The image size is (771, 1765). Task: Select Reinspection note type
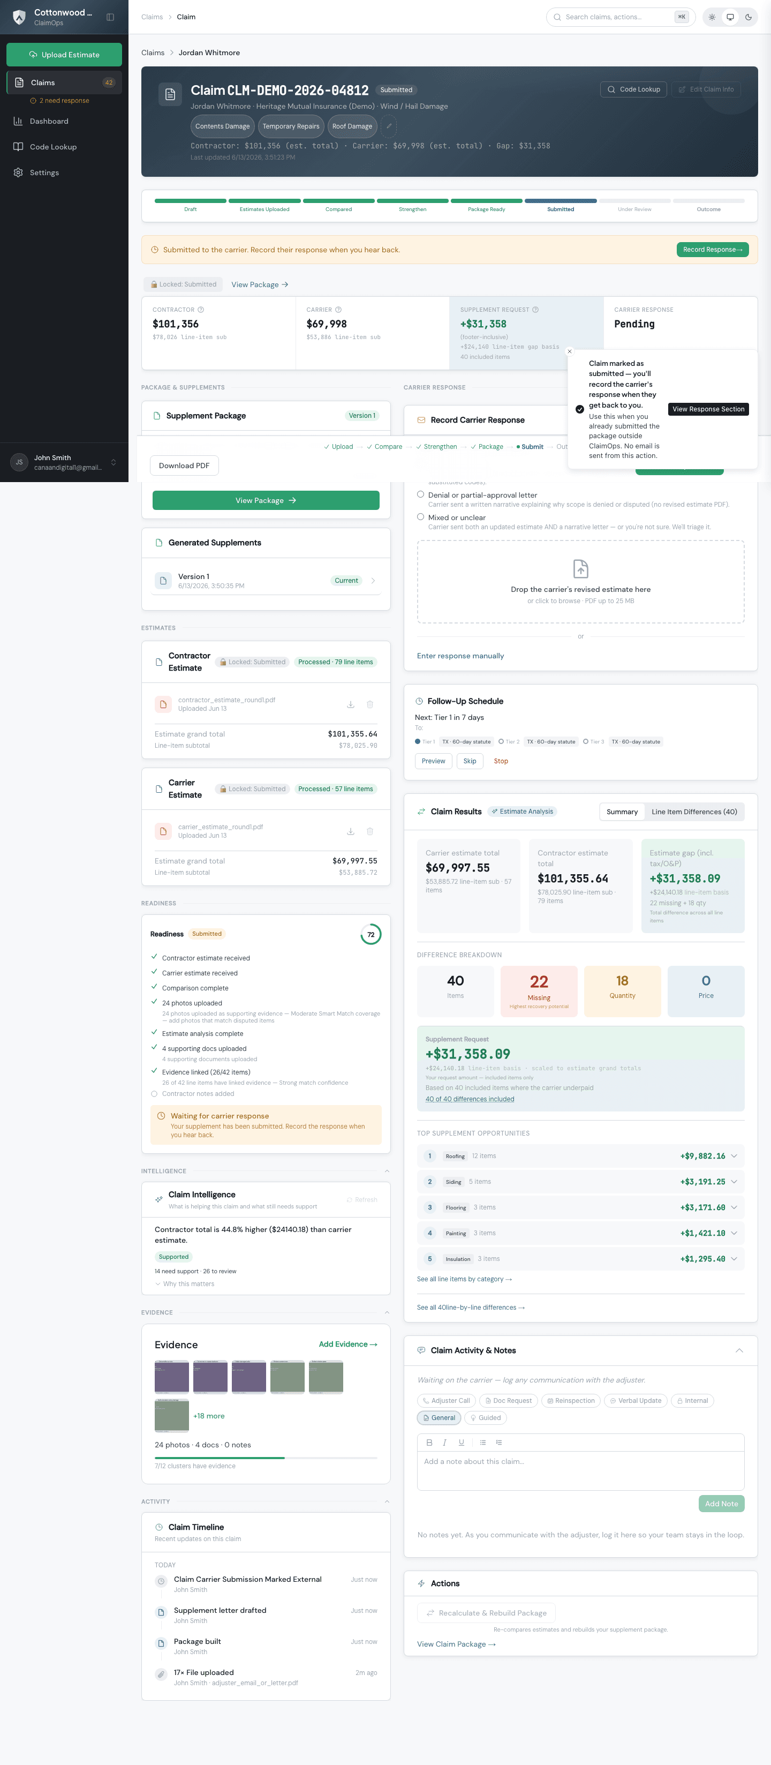click(x=570, y=1401)
